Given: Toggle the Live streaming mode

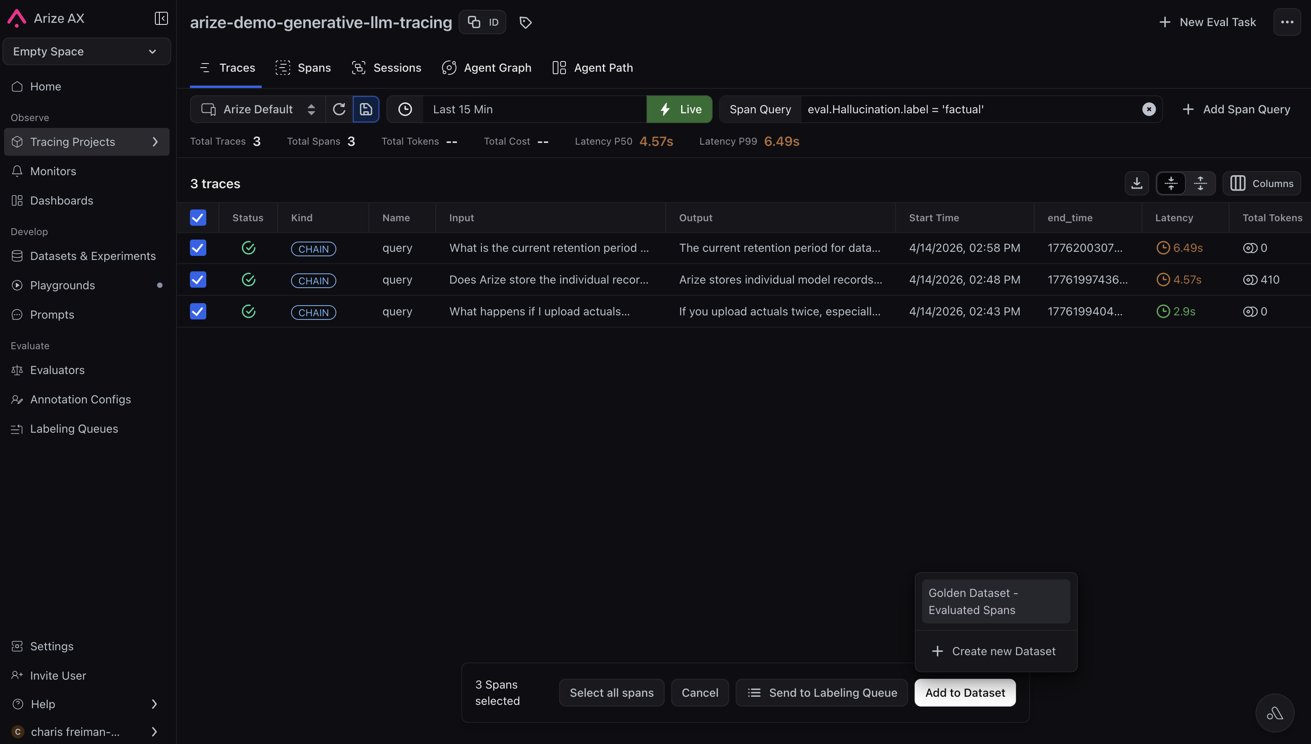Looking at the screenshot, I should (679, 109).
